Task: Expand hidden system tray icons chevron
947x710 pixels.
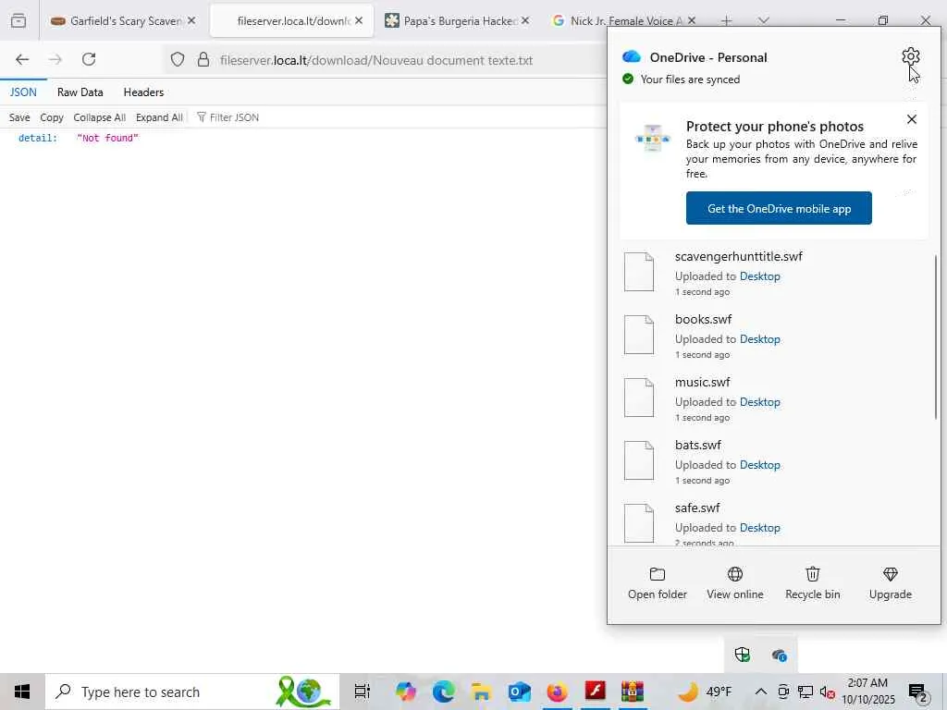Action: (761, 692)
